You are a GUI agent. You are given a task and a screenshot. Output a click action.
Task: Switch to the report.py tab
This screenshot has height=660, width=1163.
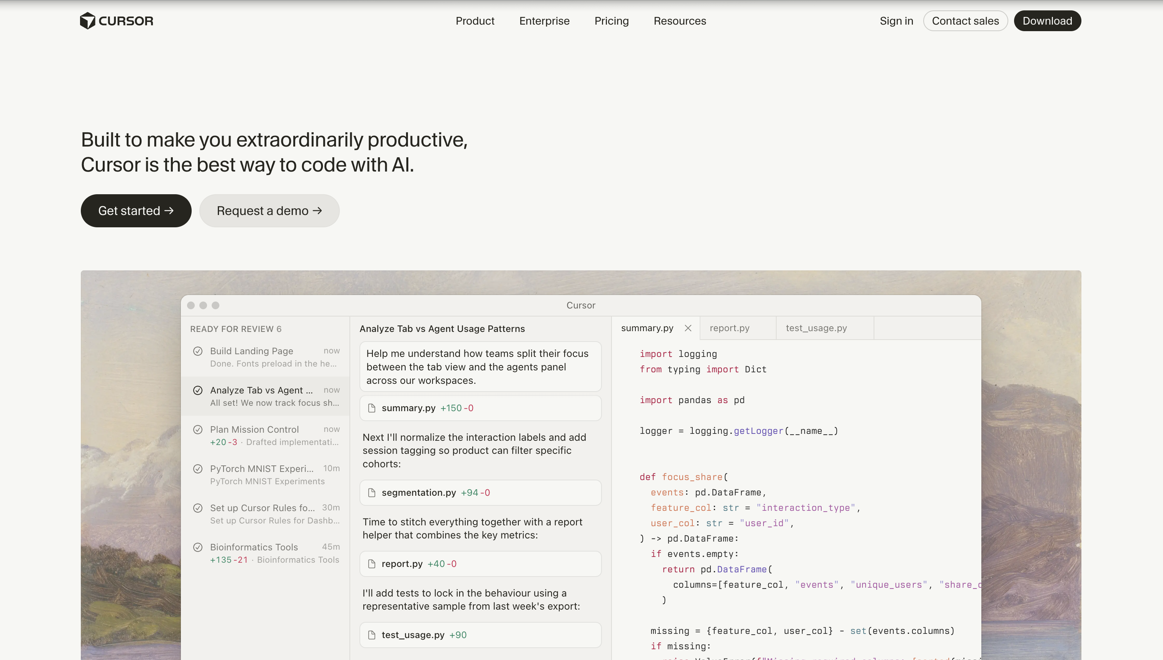click(x=729, y=328)
